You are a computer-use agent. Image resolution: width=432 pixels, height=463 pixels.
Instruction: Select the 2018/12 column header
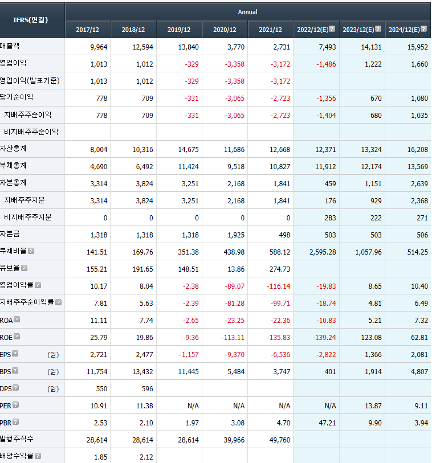tap(133, 30)
